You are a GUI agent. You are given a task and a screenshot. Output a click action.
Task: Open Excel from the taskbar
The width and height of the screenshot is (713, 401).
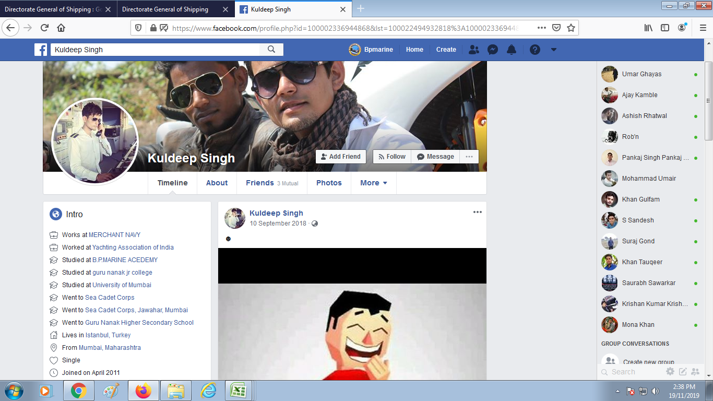pyautogui.click(x=240, y=391)
